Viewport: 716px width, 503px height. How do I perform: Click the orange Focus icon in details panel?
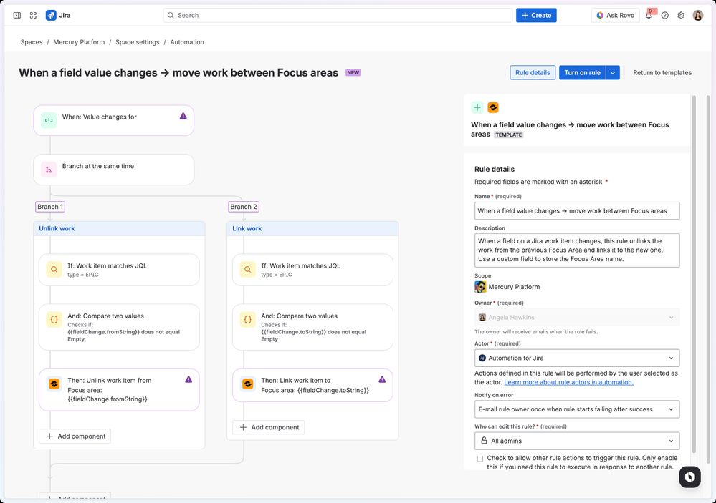click(x=492, y=107)
